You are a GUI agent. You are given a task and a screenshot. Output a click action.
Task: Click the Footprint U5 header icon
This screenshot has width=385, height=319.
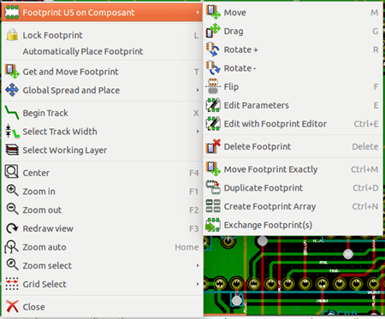click(12, 12)
